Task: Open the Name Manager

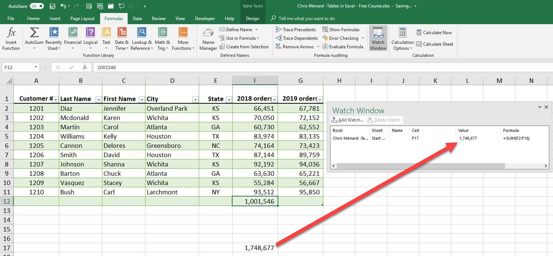Action: pos(208,39)
